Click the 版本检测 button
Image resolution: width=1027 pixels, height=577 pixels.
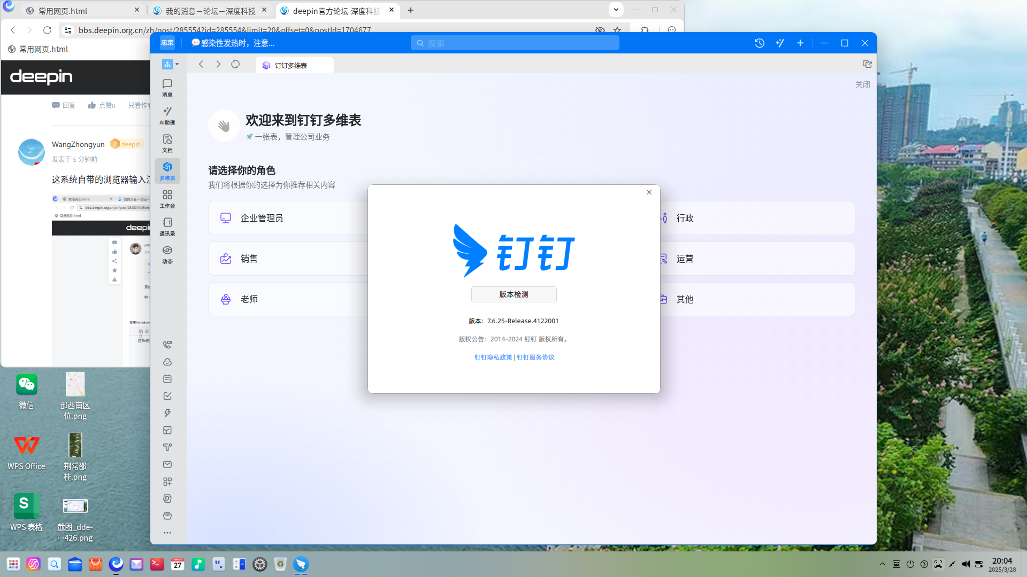coord(513,294)
